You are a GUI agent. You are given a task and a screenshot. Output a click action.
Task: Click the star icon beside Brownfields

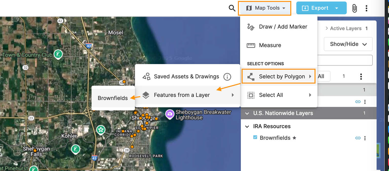click(x=295, y=138)
